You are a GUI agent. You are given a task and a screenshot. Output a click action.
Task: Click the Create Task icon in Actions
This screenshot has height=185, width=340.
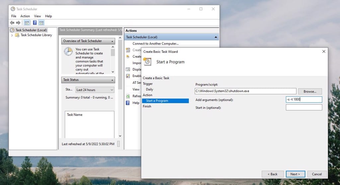[128, 56]
